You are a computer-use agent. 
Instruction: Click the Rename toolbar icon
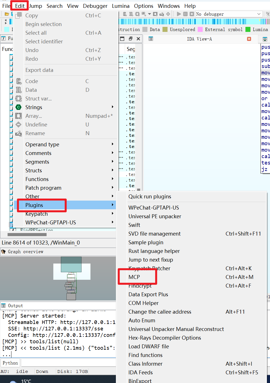point(162,14)
